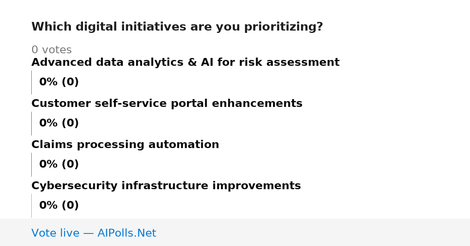Choose Customer self-service portal enhancements option
The image size is (470, 246).
pos(167,104)
